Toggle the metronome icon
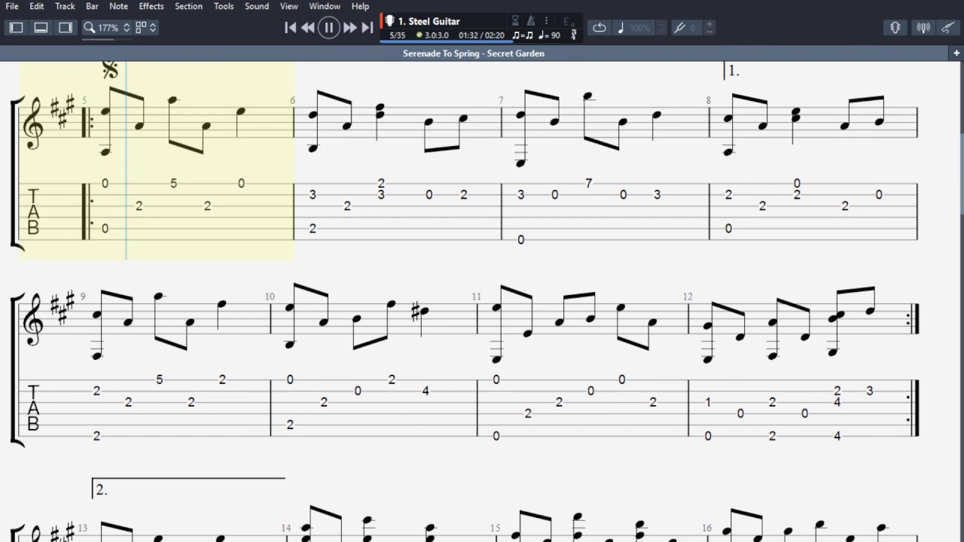The width and height of the screenshot is (964, 542). point(531,21)
